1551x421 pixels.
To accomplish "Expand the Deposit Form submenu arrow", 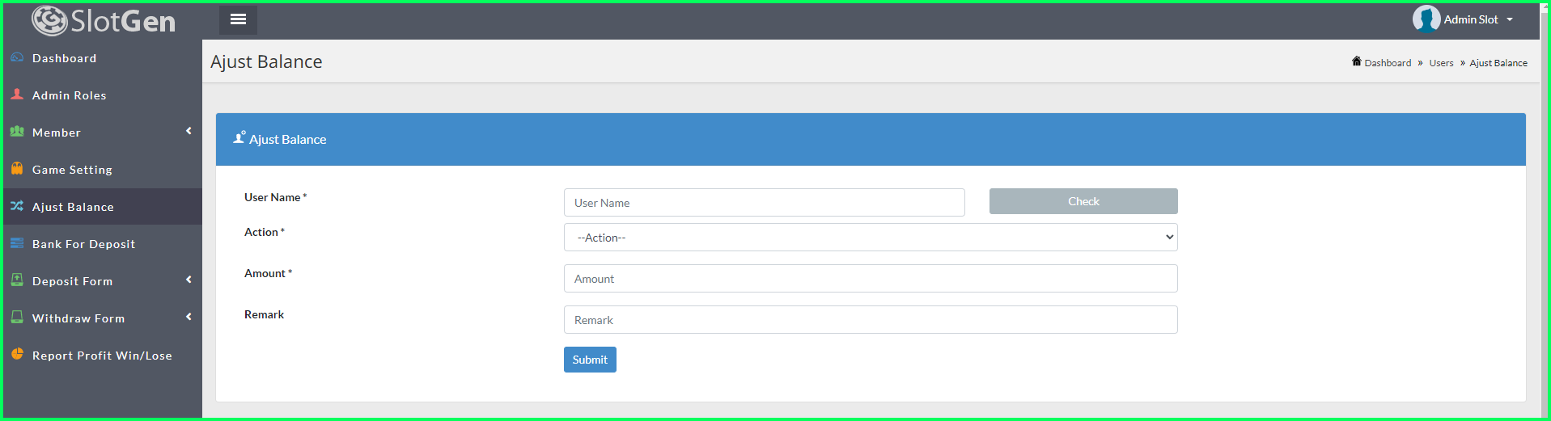I will click(189, 280).
